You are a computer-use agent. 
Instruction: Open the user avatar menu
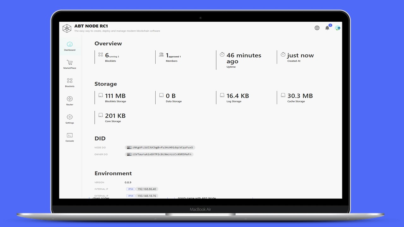point(337,28)
